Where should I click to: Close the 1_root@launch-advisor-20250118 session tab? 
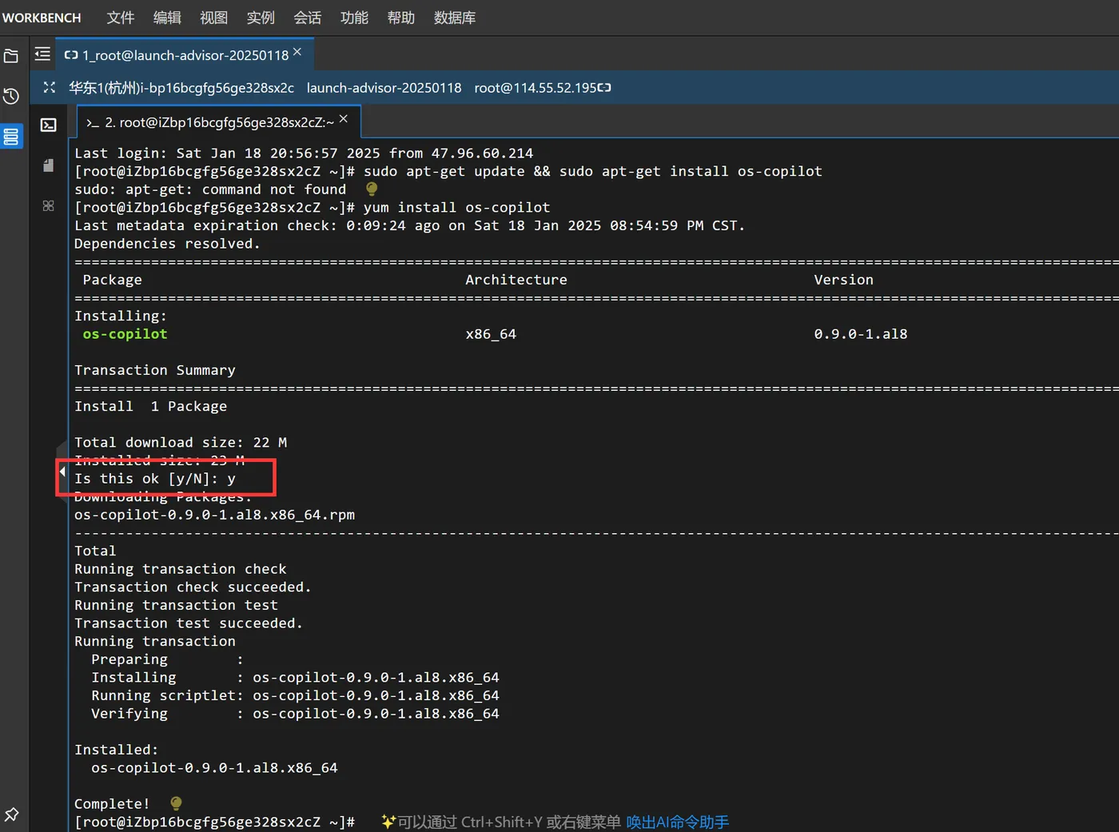click(297, 52)
